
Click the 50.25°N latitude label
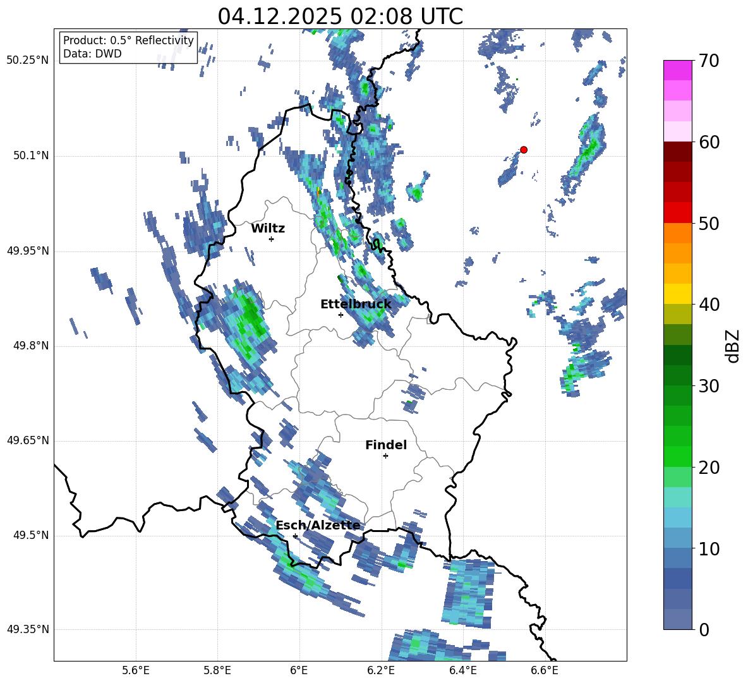(28, 61)
